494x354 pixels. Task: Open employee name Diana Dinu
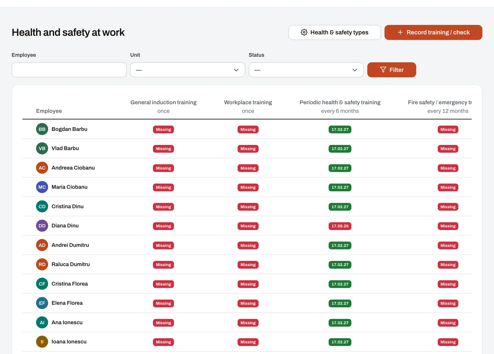click(x=65, y=226)
